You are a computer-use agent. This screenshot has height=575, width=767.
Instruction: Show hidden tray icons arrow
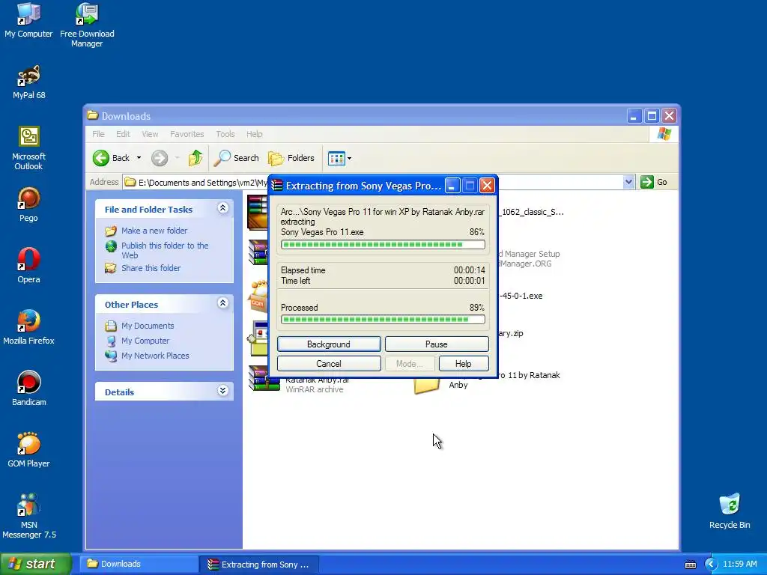tap(711, 565)
